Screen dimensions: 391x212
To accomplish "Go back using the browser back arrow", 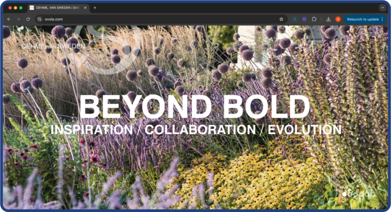I will (9, 19).
